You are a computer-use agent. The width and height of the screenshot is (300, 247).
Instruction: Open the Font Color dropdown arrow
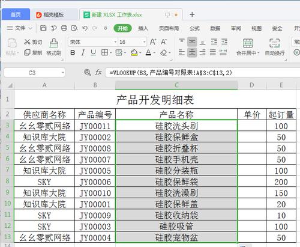pyautogui.click(x=154, y=53)
